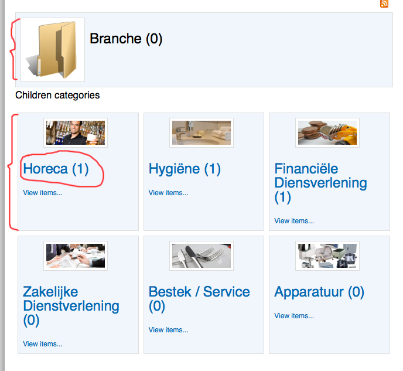Viewport: 403px width, 371px height.
Task: Click View items under Hygiëne
Action: [168, 193]
